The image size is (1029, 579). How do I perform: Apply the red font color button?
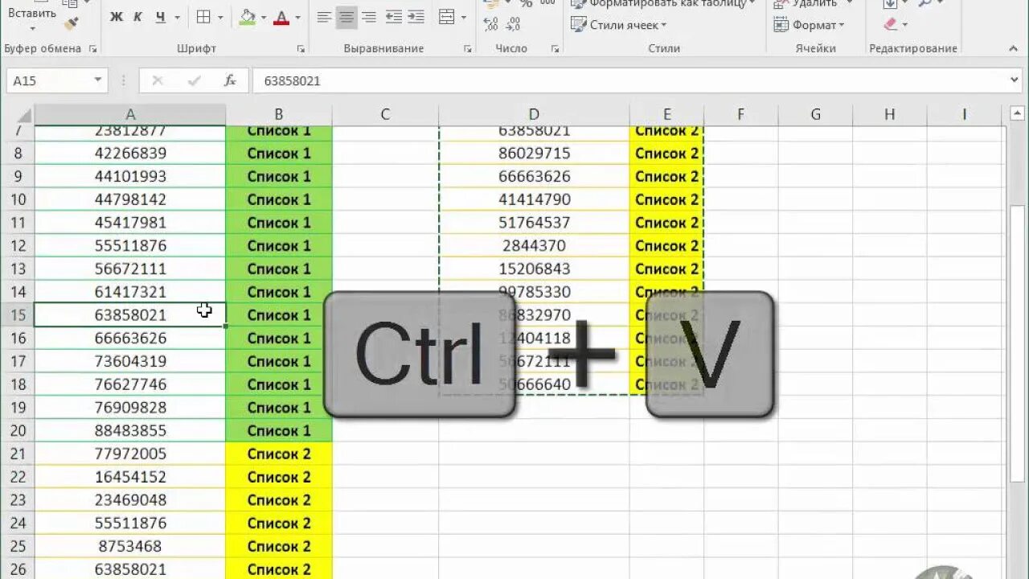tap(281, 17)
